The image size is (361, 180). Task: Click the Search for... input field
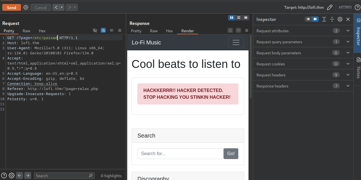[180, 153]
